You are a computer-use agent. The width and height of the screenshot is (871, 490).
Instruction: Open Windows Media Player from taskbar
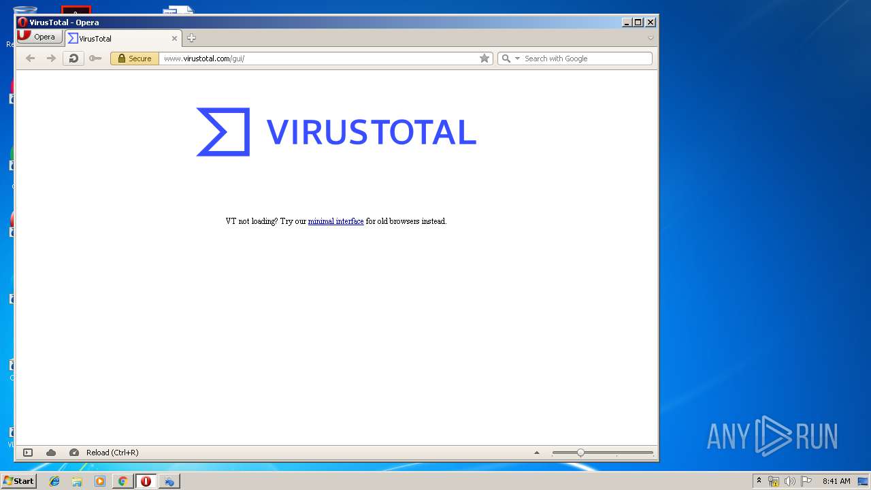[100, 481]
